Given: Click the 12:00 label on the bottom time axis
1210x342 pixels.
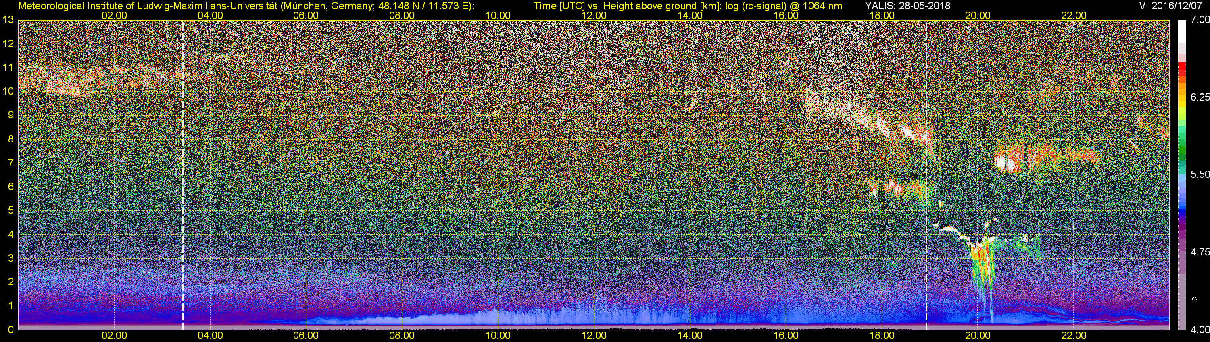Looking at the screenshot, I should tap(594, 336).
